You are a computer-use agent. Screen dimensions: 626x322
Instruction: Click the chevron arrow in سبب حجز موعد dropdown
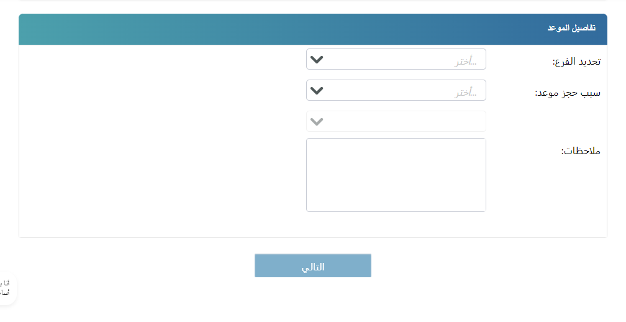point(317,91)
